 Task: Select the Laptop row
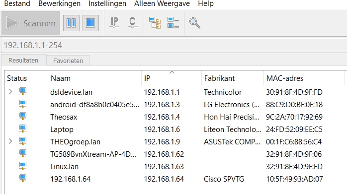click(x=174, y=129)
